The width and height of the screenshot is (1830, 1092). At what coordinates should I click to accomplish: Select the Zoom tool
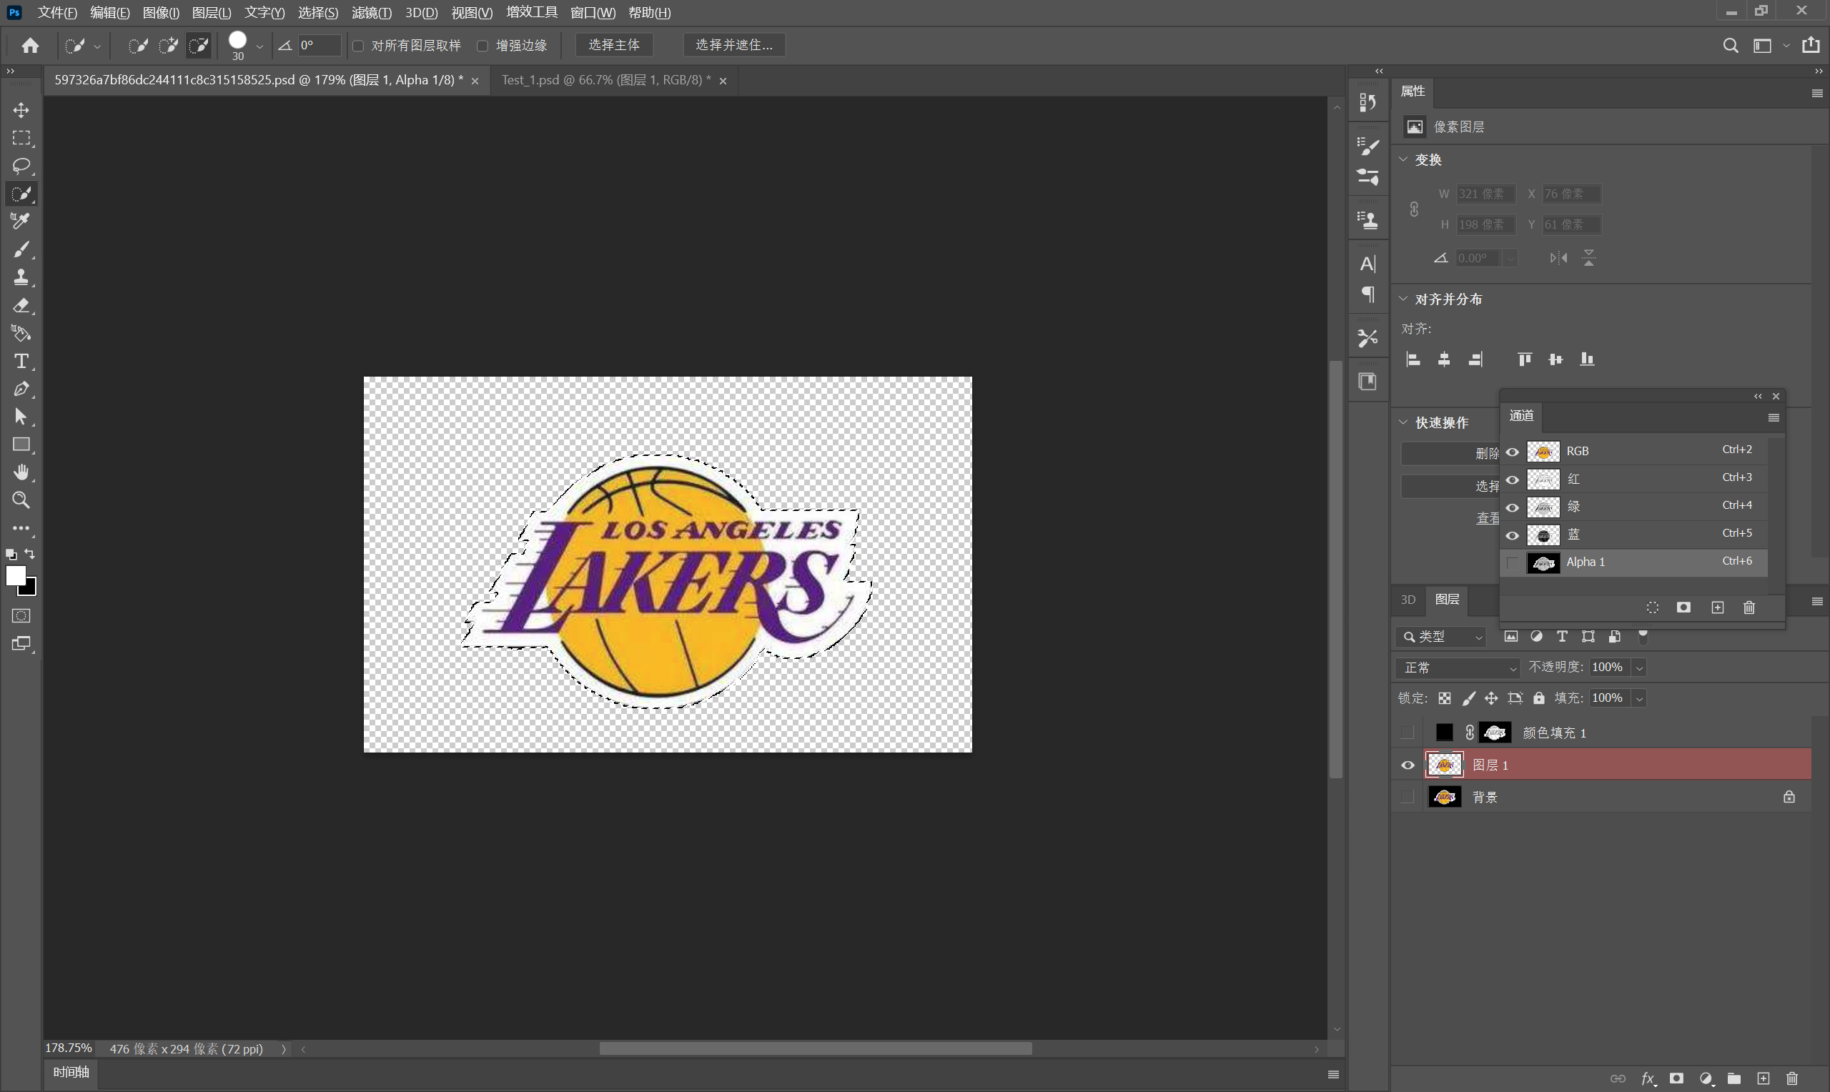21,500
